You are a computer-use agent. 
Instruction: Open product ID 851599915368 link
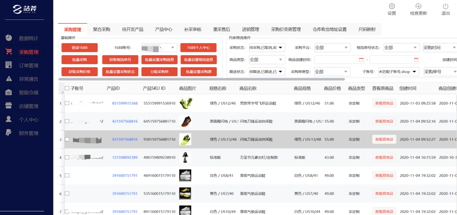pos(125,103)
